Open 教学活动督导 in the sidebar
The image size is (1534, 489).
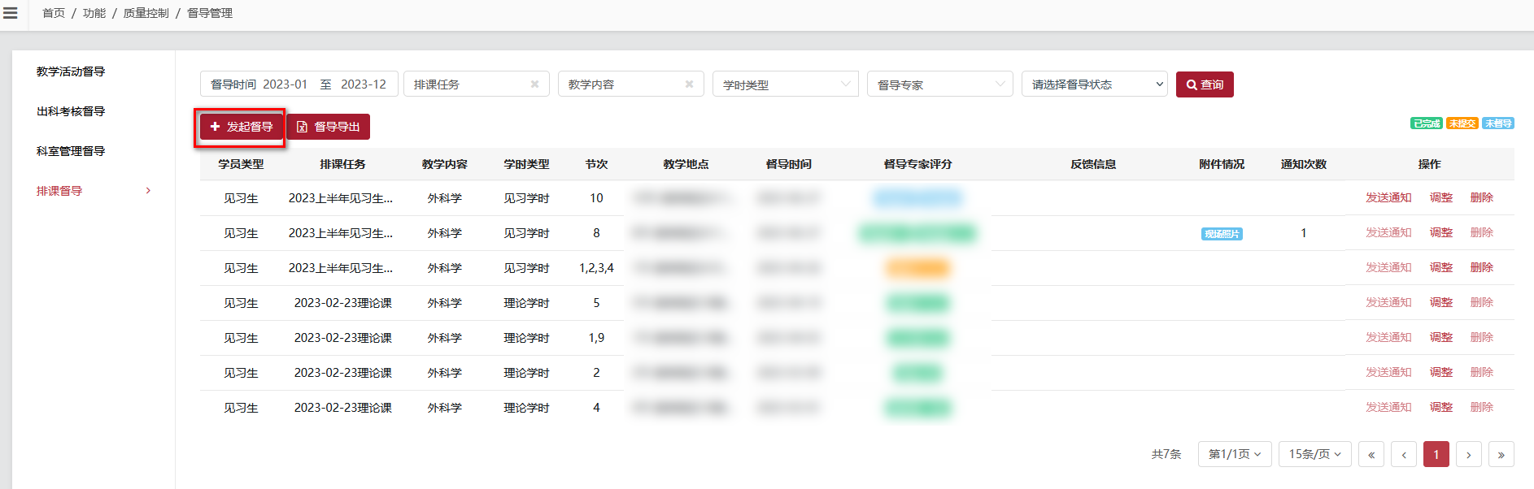71,71
